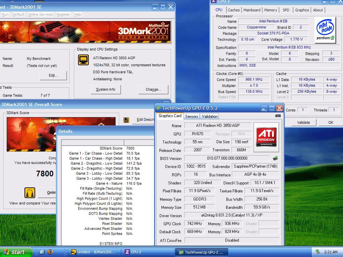Click Game 1 - Car Chase - Low Detail row
The width and height of the screenshot is (343, 257).
point(108,153)
